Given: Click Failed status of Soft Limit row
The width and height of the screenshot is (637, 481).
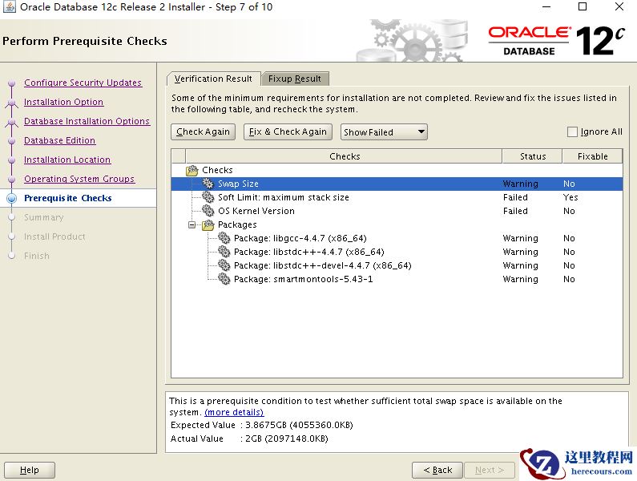Looking at the screenshot, I should (x=515, y=197).
